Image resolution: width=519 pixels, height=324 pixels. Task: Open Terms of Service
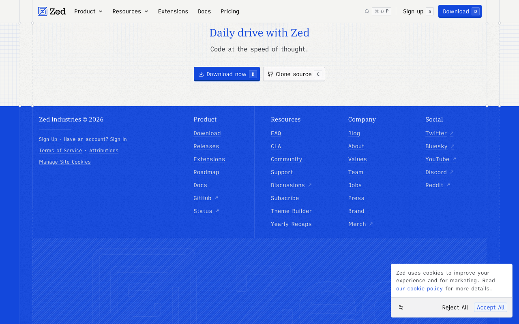pos(60,151)
